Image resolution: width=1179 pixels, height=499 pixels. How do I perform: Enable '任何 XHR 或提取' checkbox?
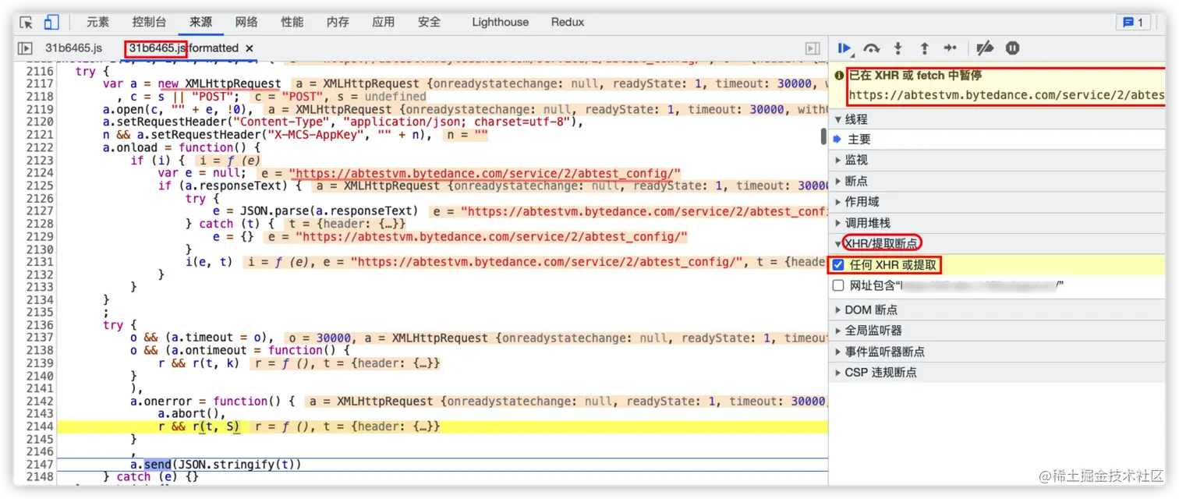pos(838,265)
